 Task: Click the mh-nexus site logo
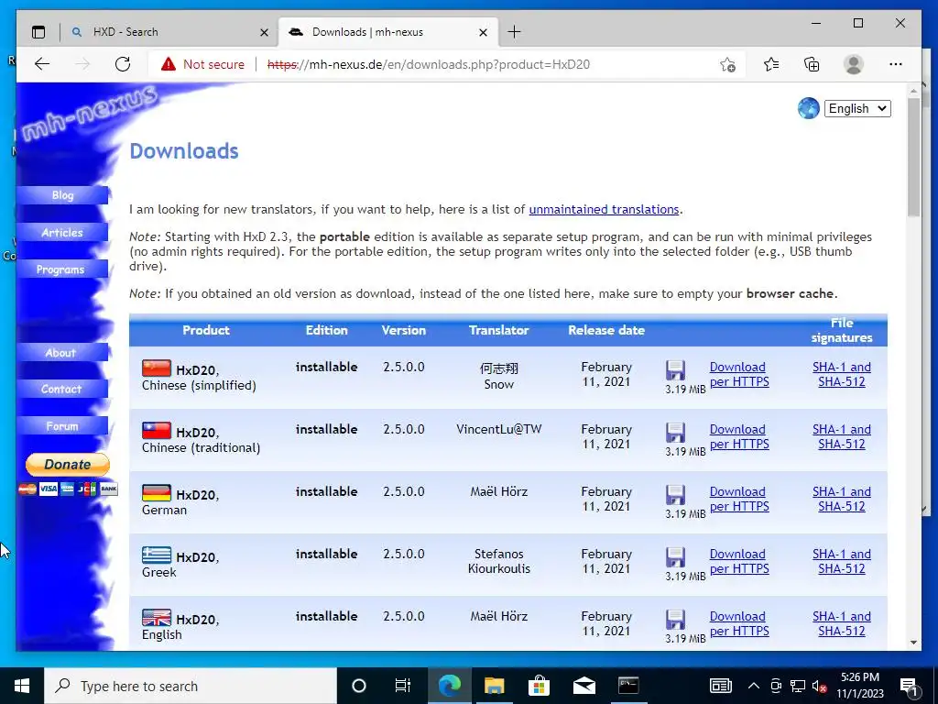pyautogui.click(x=90, y=113)
